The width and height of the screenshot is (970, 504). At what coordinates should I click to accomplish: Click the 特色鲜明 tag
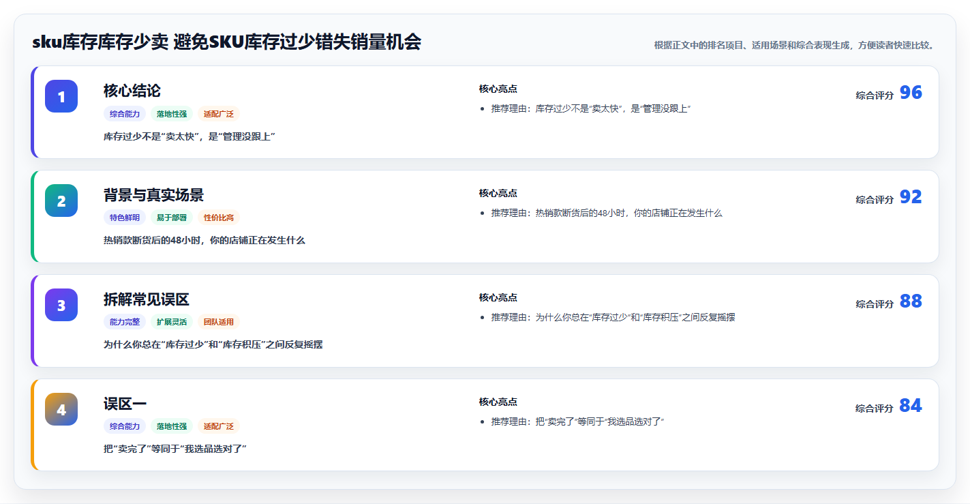pyautogui.click(x=125, y=218)
